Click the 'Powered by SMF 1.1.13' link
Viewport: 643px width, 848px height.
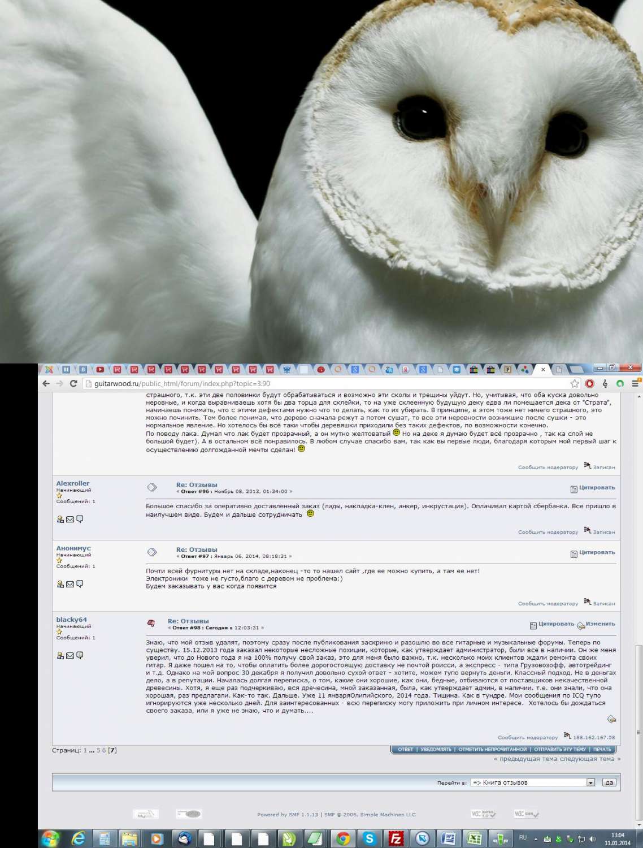click(288, 815)
